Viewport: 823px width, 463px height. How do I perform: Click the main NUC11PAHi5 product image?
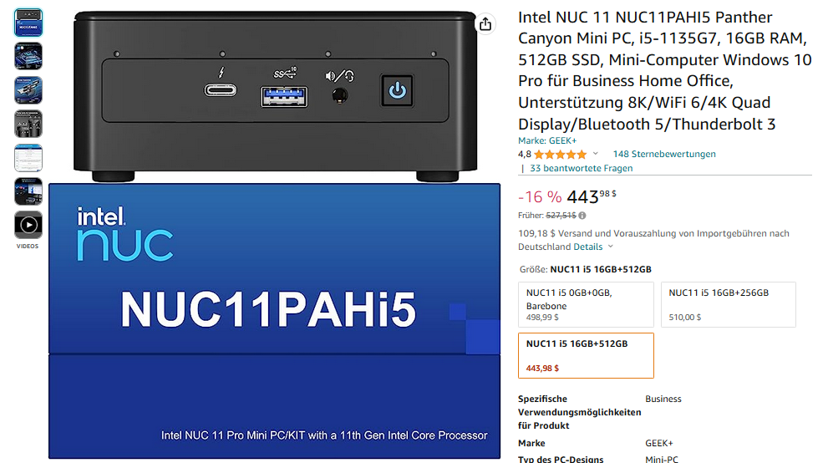tap(275, 234)
